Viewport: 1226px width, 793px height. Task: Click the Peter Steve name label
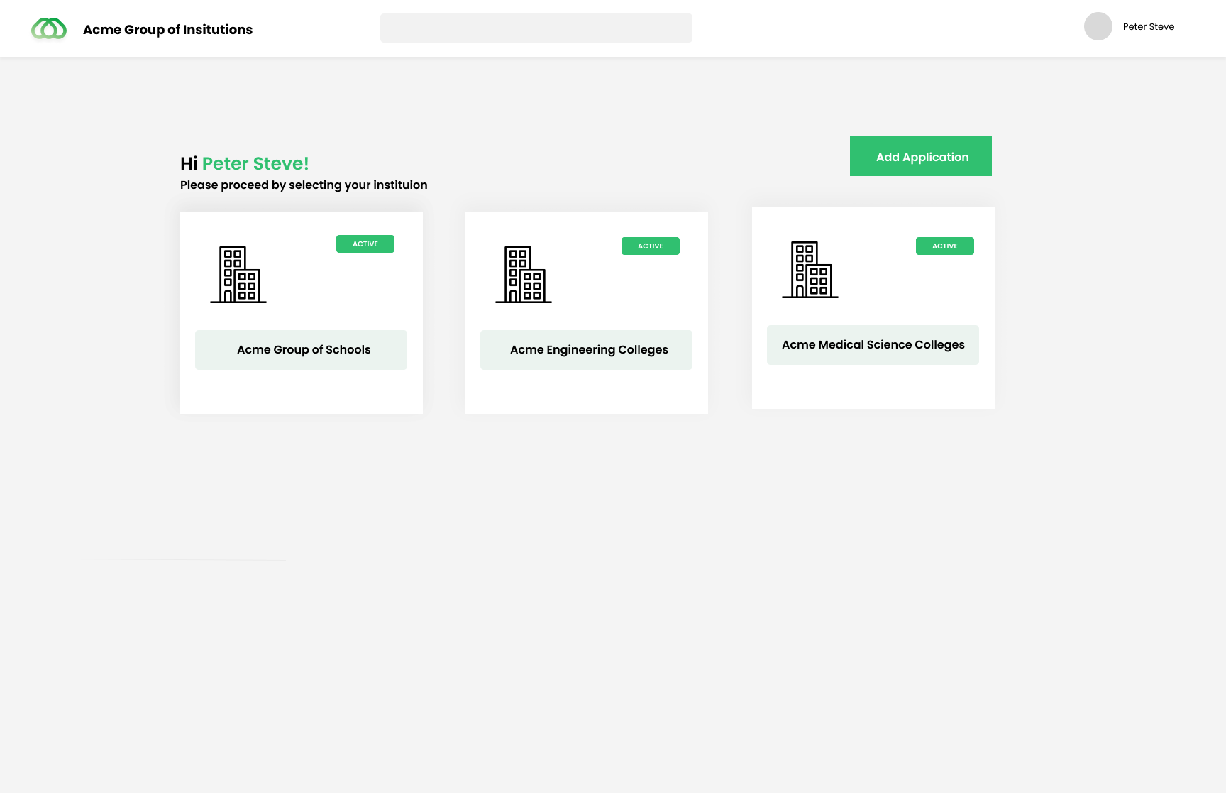[x=1147, y=26]
